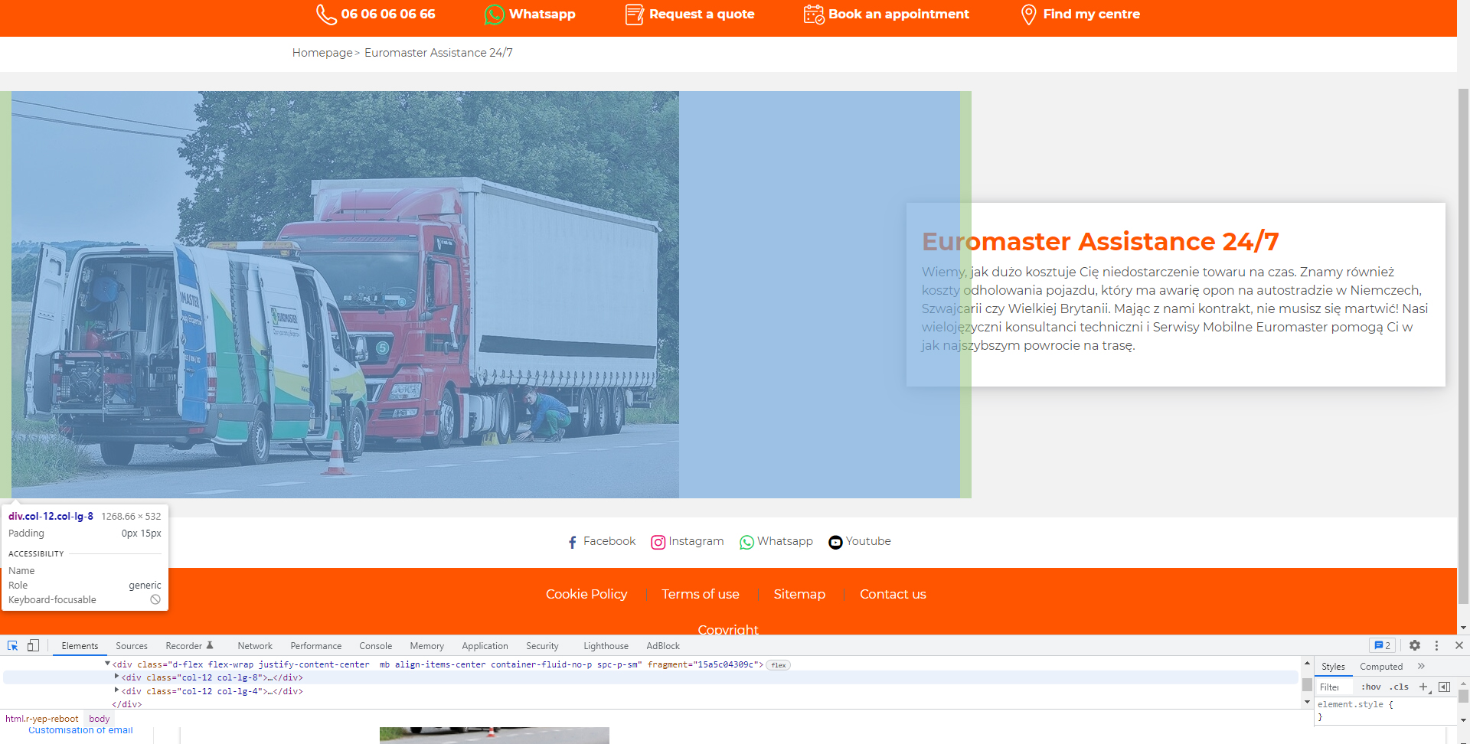Screen dimensions: 1470x744
Task: Open the Cookie Policy link
Action: click(x=586, y=594)
